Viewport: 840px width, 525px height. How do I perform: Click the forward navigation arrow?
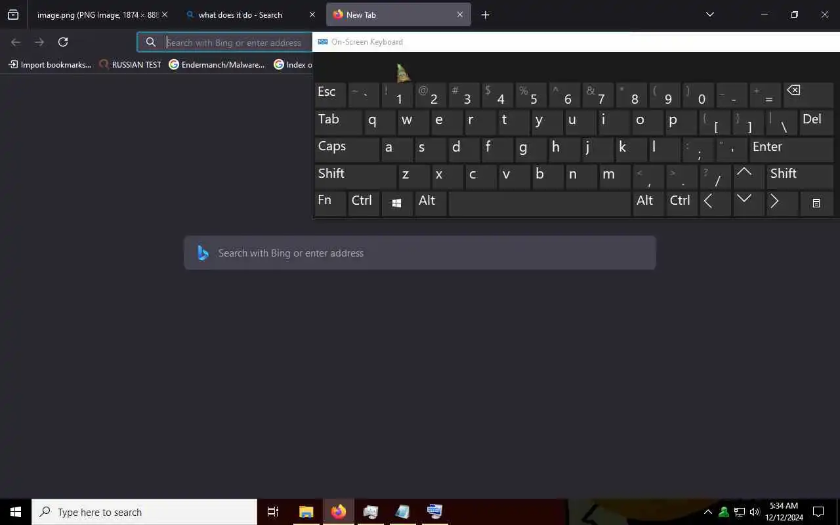[39, 42]
